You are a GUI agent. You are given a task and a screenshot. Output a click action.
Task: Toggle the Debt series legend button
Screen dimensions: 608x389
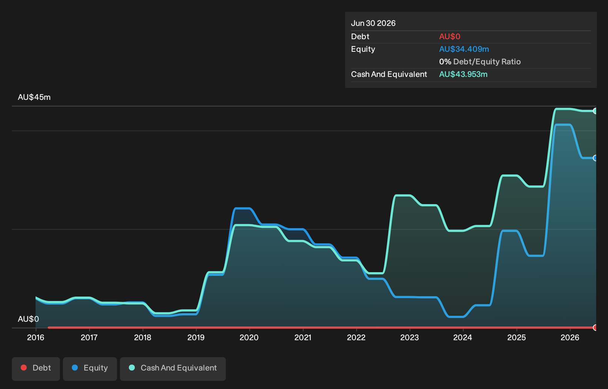pyautogui.click(x=36, y=369)
